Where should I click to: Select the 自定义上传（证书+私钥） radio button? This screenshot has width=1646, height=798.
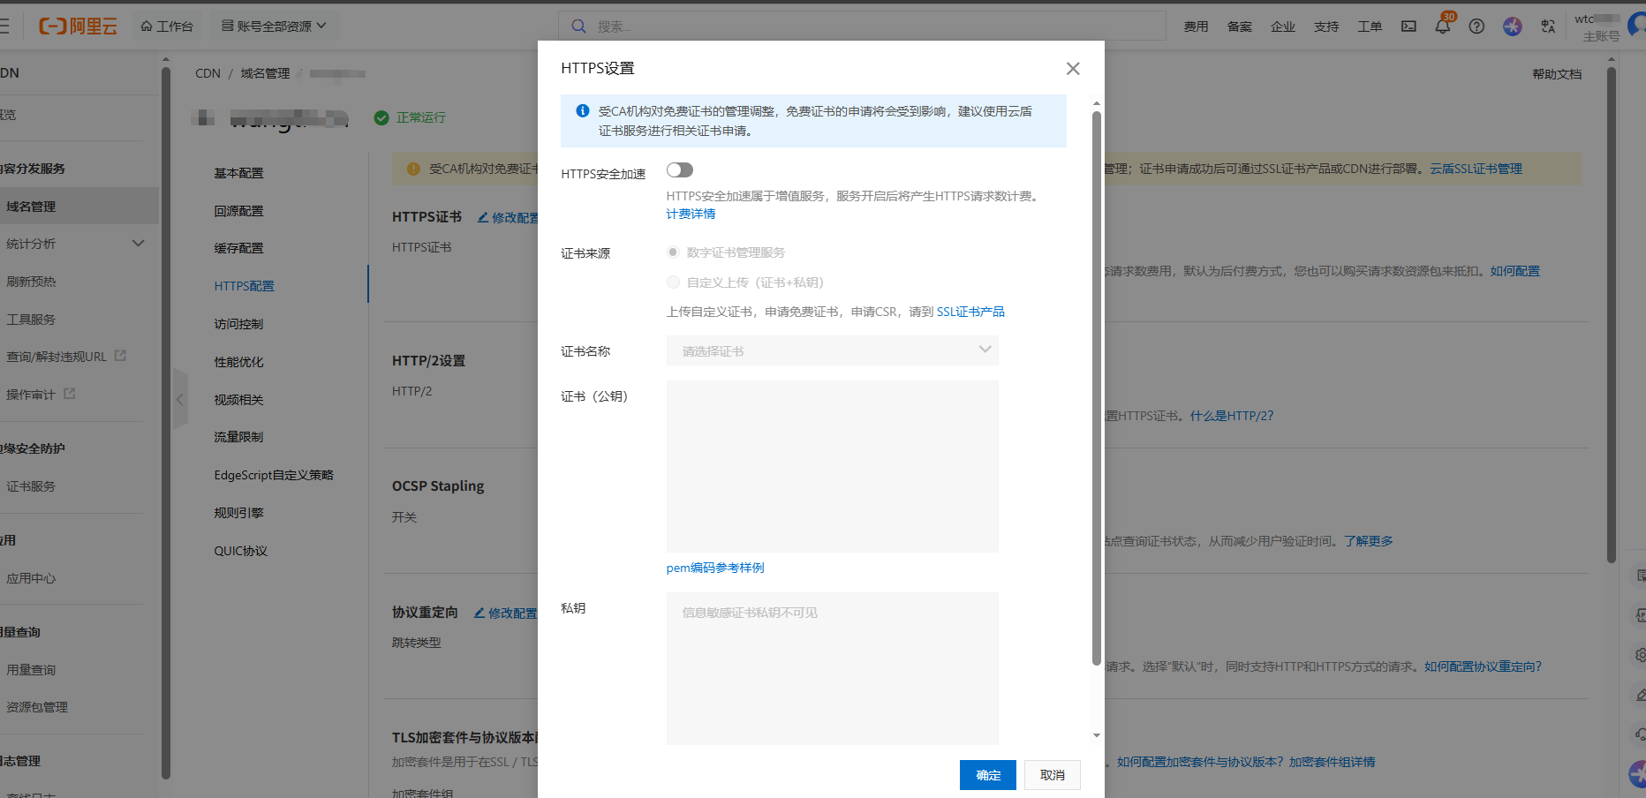(672, 282)
